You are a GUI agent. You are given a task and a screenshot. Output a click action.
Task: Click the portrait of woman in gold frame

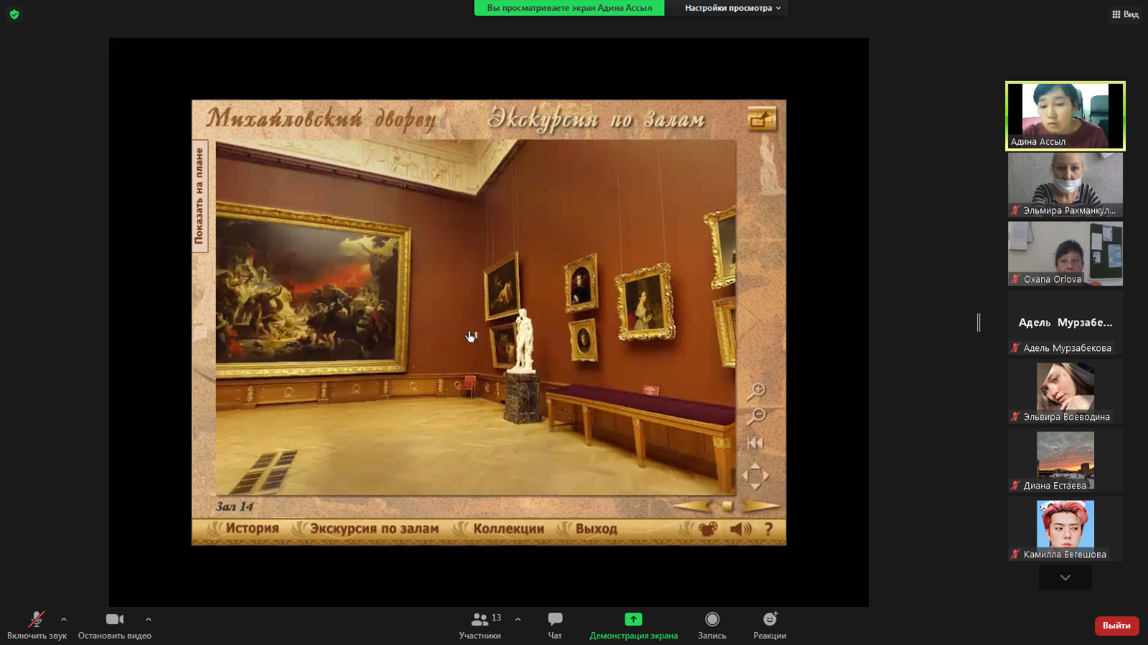coord(645,303)
